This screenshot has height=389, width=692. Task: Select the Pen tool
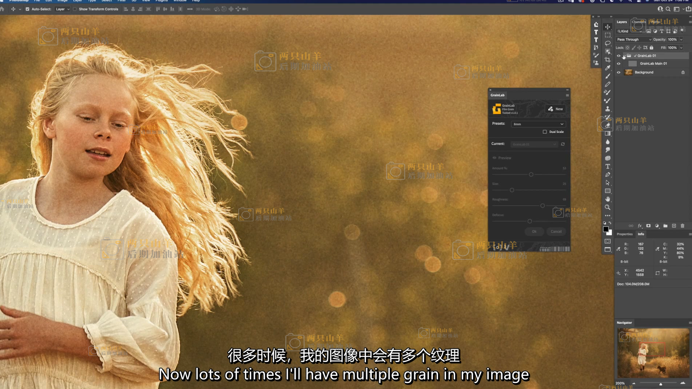click(x=608, y=175)
